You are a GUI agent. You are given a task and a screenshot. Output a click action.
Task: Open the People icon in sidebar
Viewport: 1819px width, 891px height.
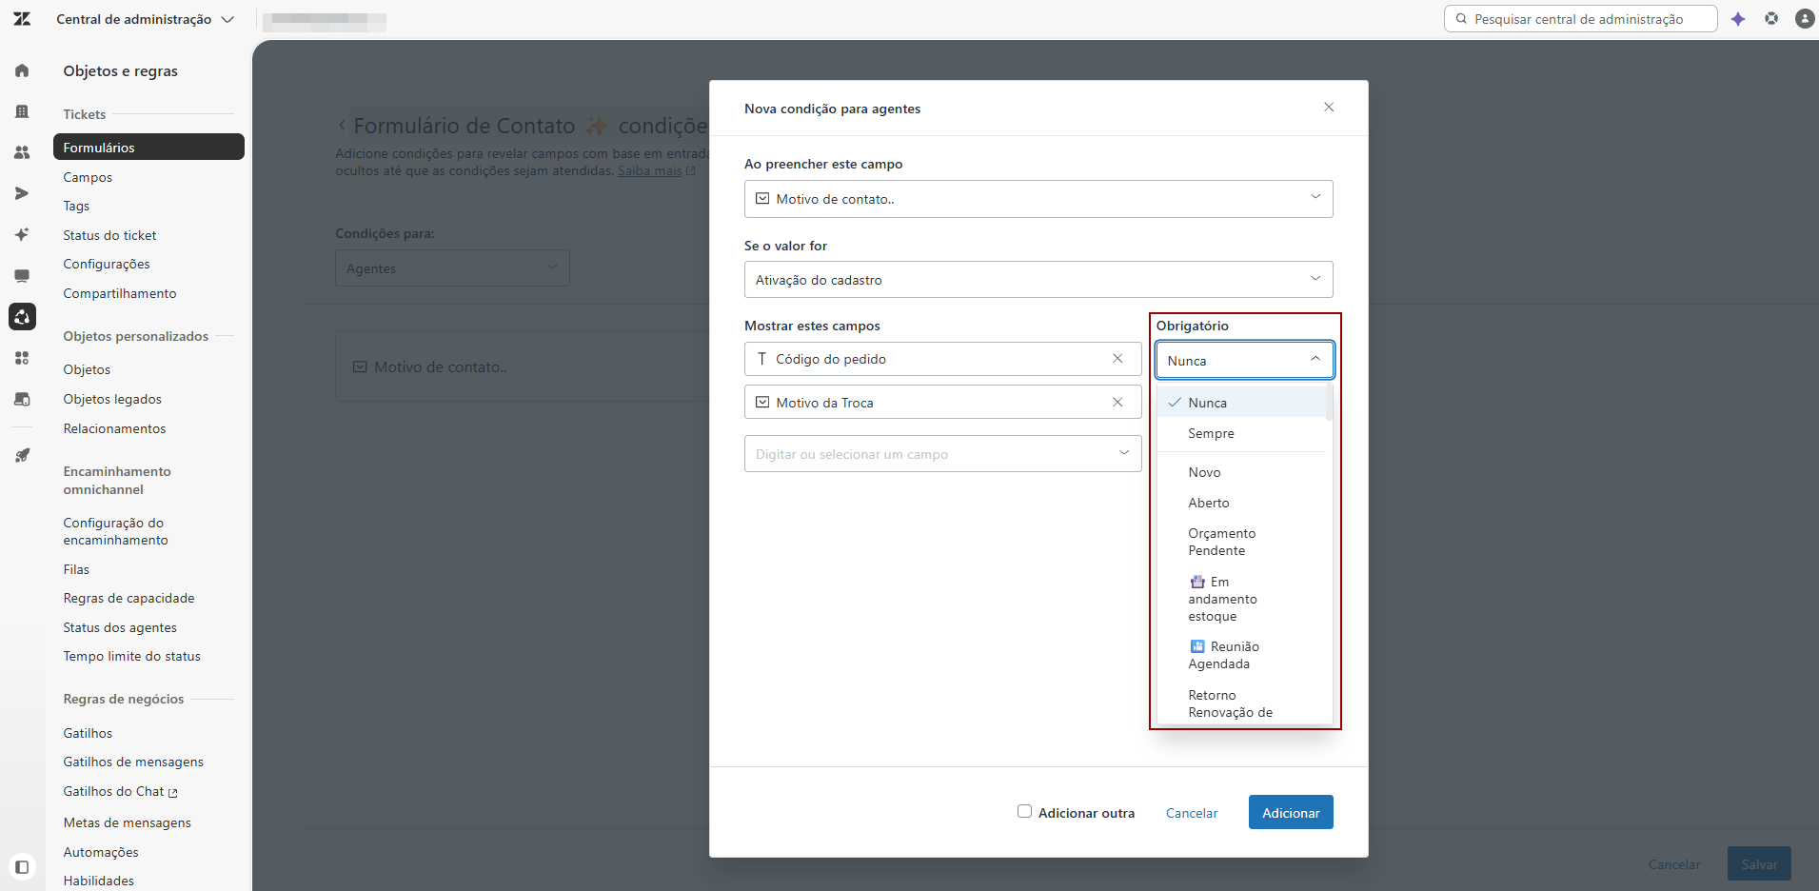pyautogui.click(x=22, y=152)
